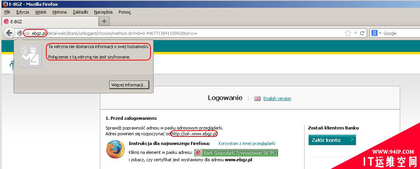Image resolution: width=420 pixels, height=169 pixels.
Task: Click the Firefox logo in instructions
Action: [115, 150]
